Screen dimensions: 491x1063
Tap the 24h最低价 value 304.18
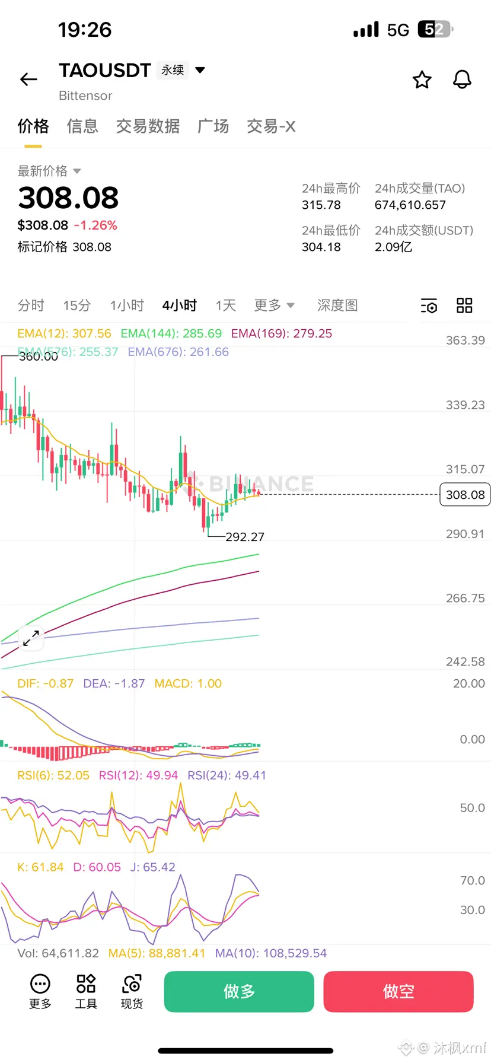click(x=321, y=247)
